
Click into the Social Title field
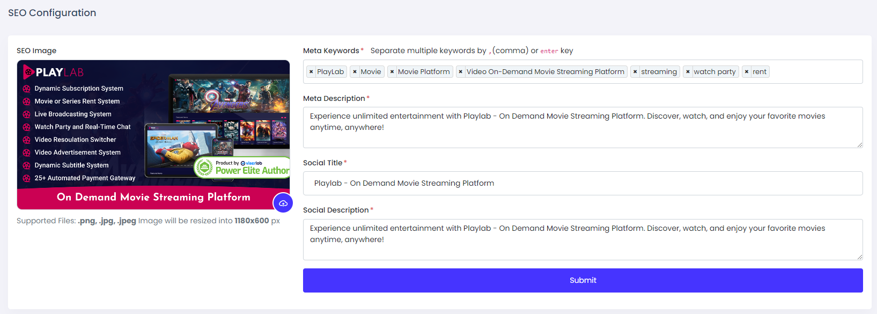tap(583, 183)
